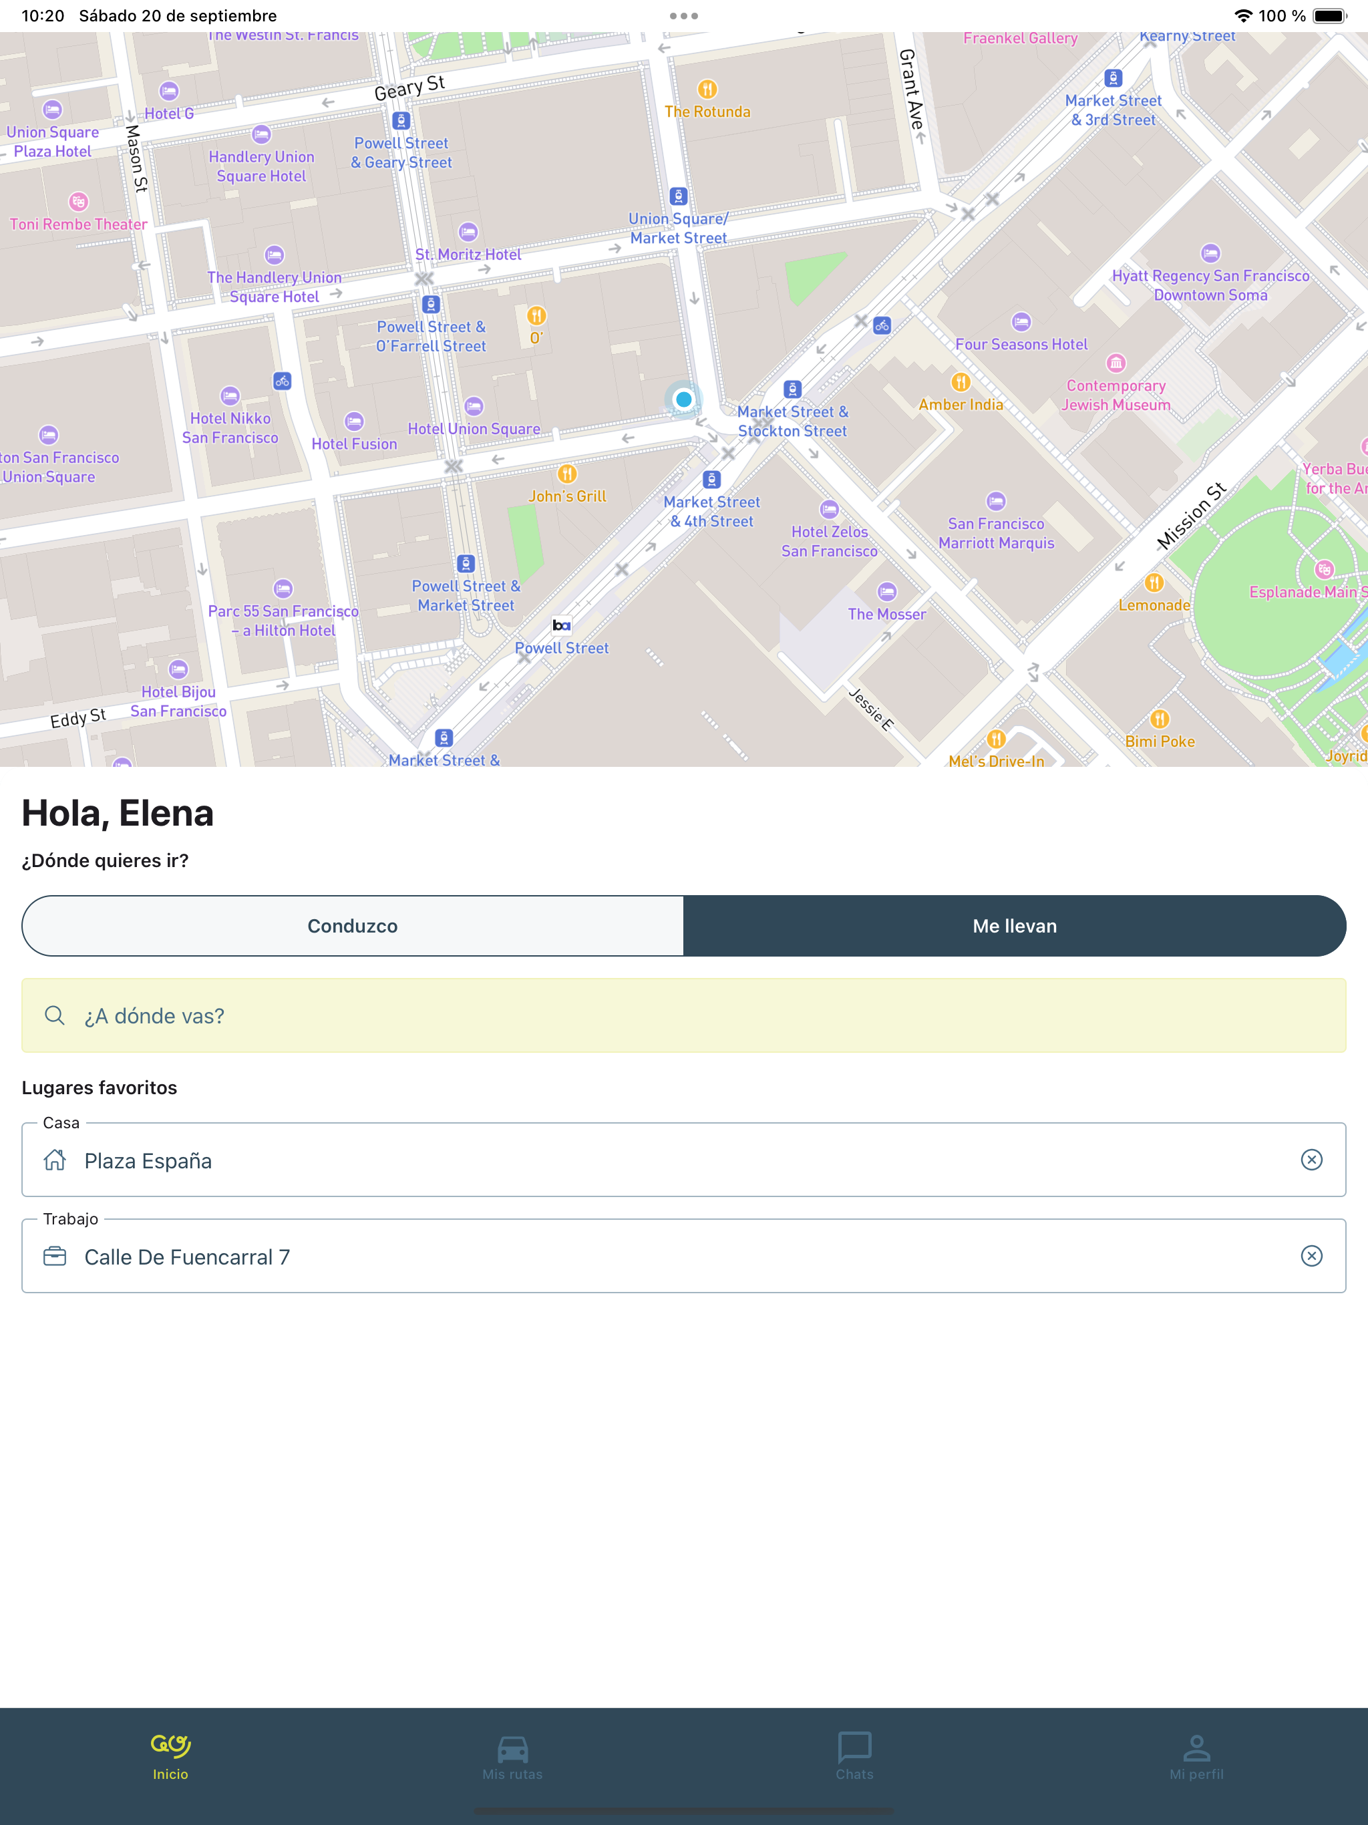
Task: Open the Mi perfil tab
Action: pos(1196,1758)
